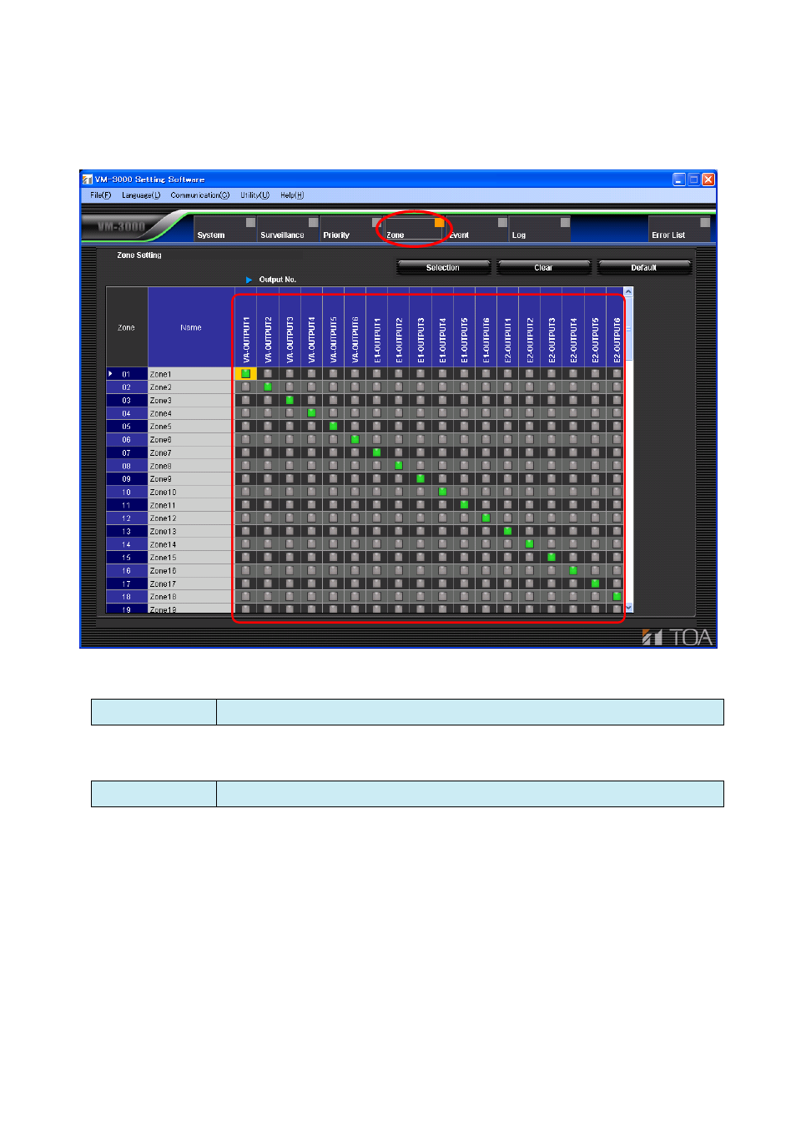Viewport: 796px width, 1127px height.
Task: Toggle Zone17 E2-OUTPUT5 checkbox
Action: click(x=595, y=584)
